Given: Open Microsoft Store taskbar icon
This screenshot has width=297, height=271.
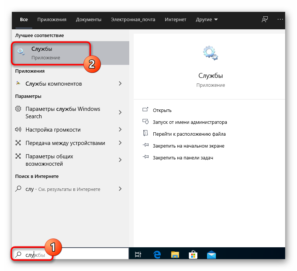Looking at the screenshot, I should point(193,255).
